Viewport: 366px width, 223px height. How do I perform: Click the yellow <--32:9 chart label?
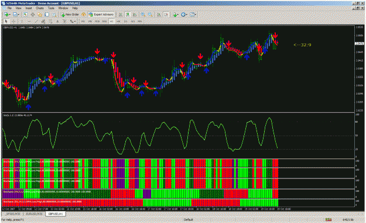pos(302,45)
